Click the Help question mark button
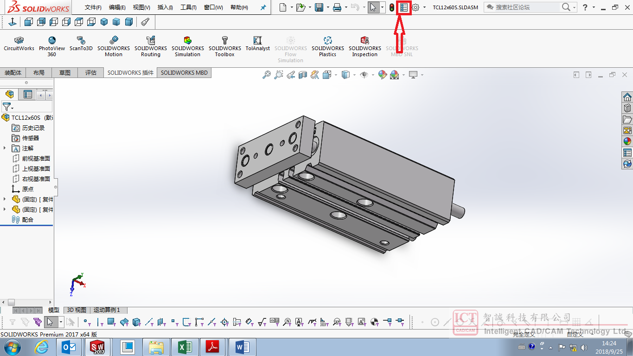Viewport: 633px width, 356px height. (x=585, y=7)
